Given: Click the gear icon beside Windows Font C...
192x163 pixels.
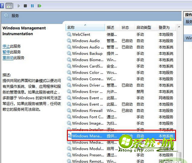Looking at the screenshot, I should (x=69, y=117).
